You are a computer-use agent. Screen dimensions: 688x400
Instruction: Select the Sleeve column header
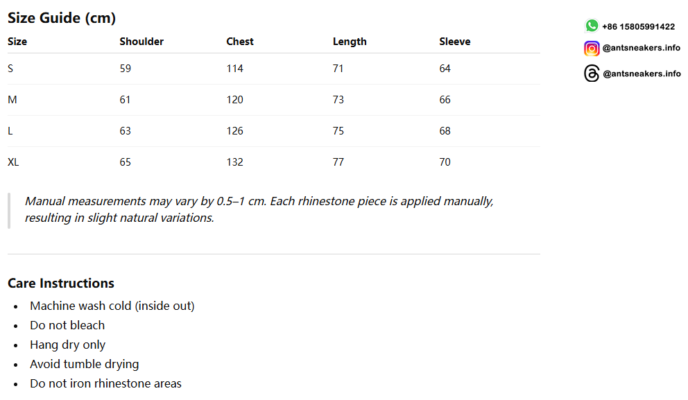tap(454, 42)
